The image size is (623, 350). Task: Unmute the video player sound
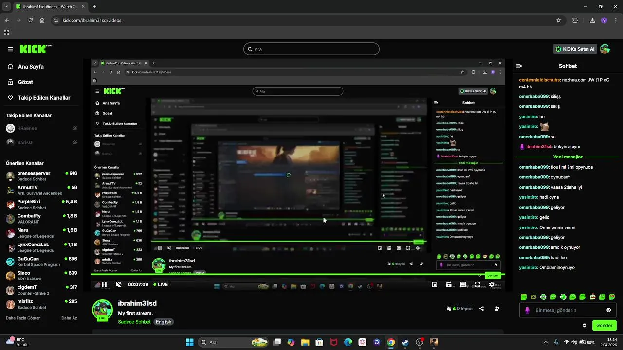[x=118, y=285]
